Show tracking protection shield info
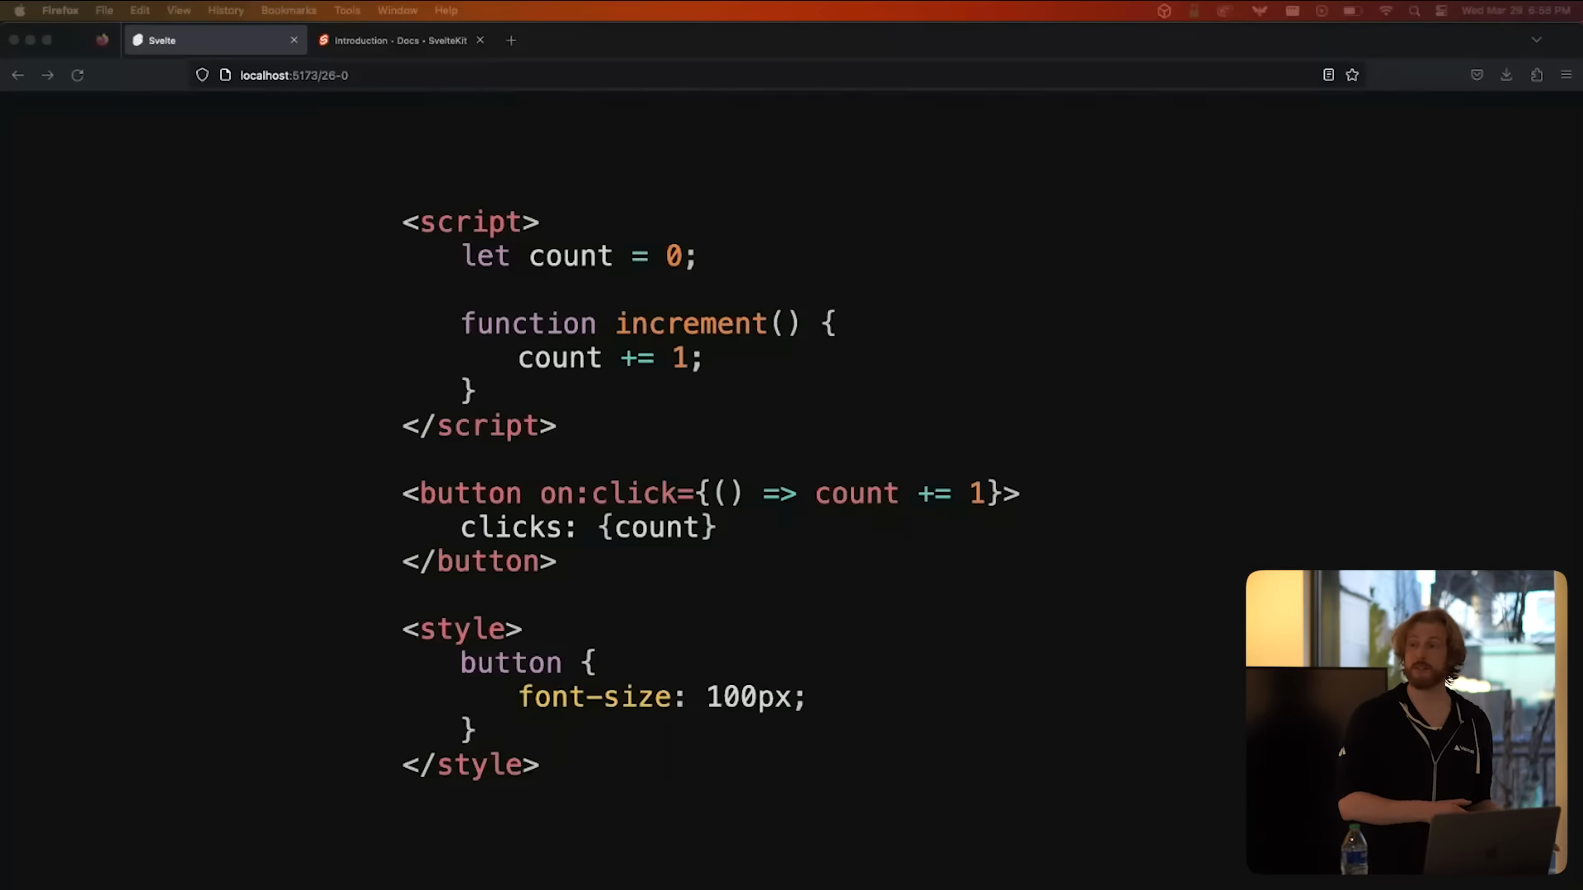Image resolution: width=1583 pixels, height=890 pixels. coord(202,75)
